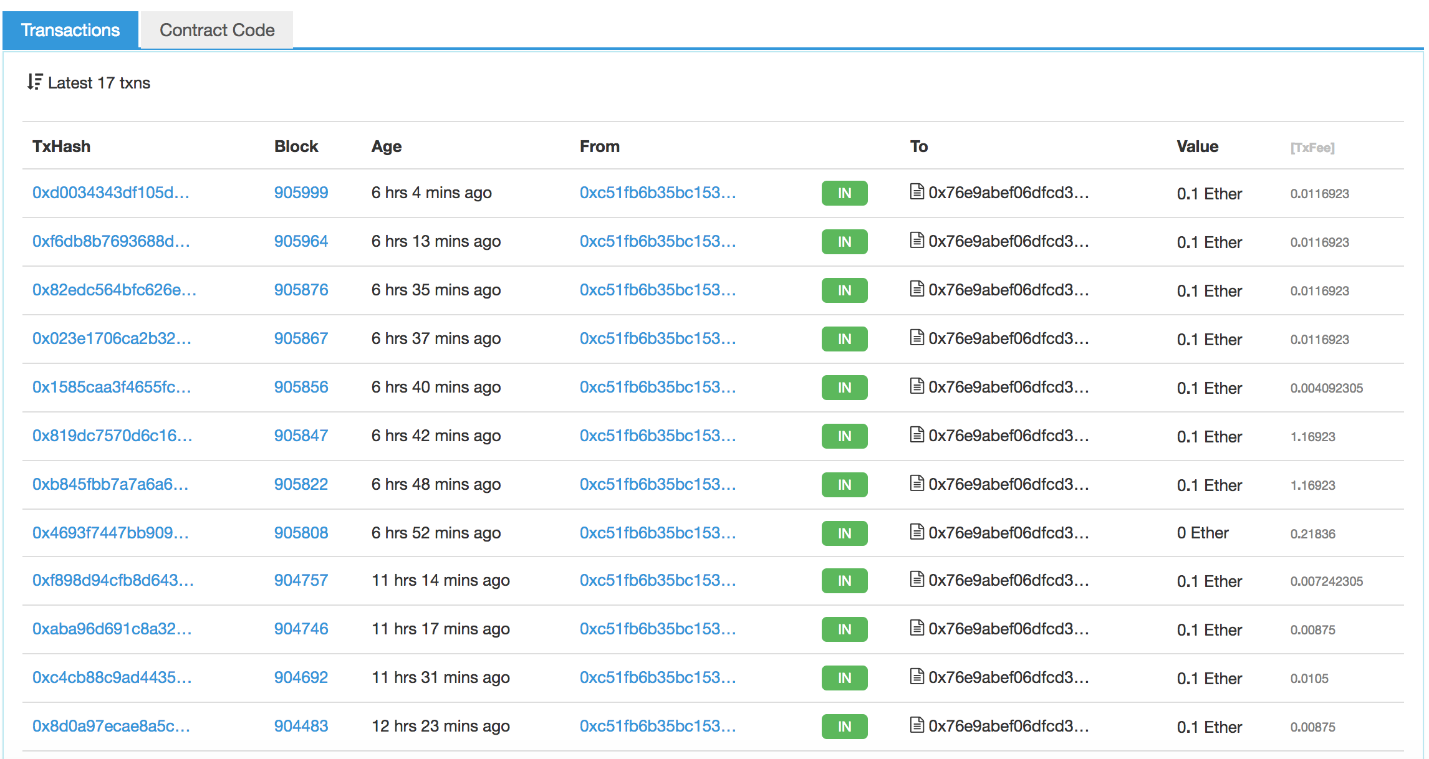1429x759 pixels.
Task: Toggle the [TxFee] column header
Action: pos(1312,148)
